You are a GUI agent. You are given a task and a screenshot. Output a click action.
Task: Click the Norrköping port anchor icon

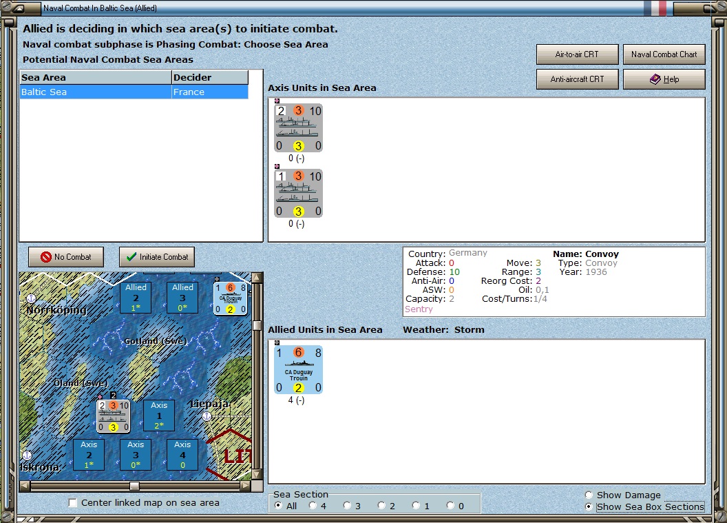[x=31, y=298]
